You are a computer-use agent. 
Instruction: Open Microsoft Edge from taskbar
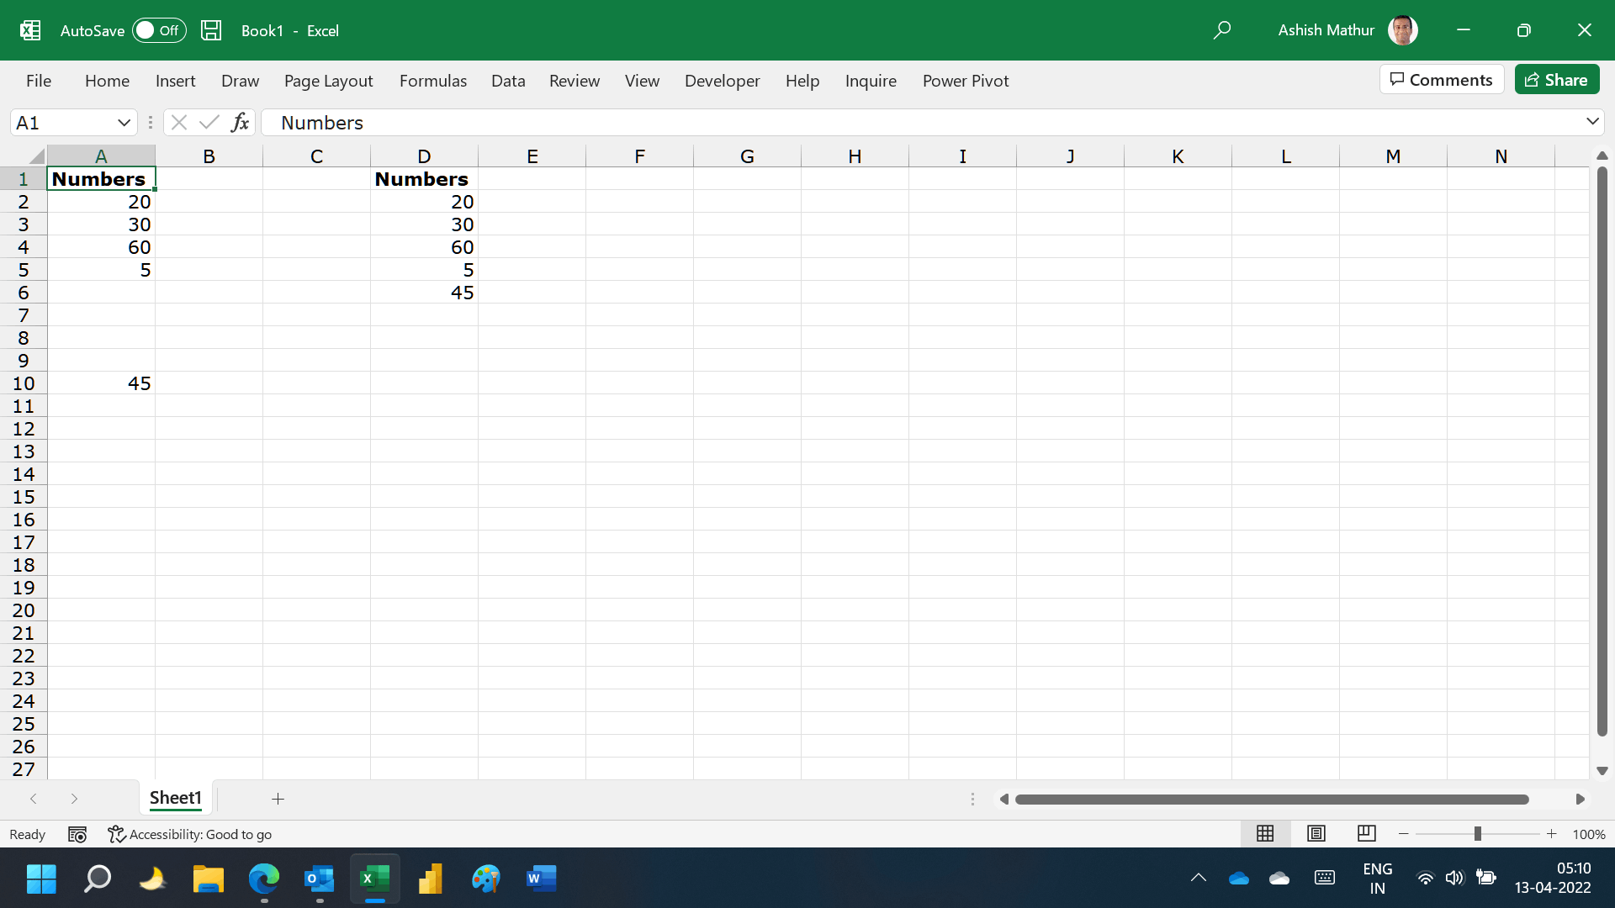pyautogui.click(x=263, y=879)
